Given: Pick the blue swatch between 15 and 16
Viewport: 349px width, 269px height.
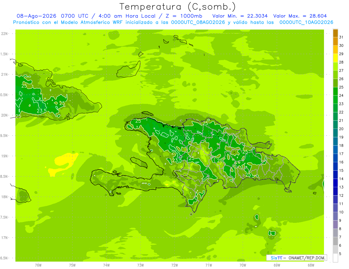Looking at the screenshot, I should pyautogui.click(x=335, y=166).
